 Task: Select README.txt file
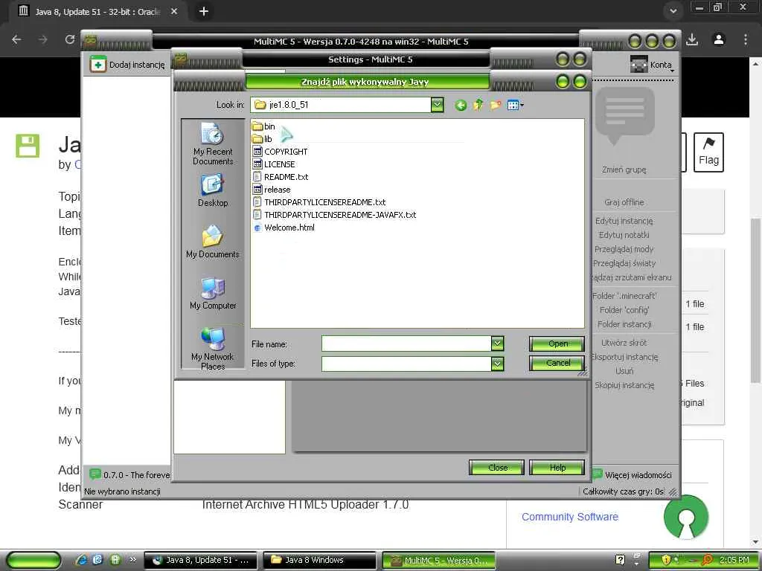(x=281, y=177)
